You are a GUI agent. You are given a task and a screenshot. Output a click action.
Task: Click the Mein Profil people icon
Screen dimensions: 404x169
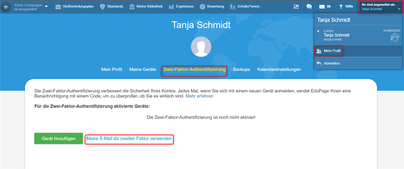319,51
